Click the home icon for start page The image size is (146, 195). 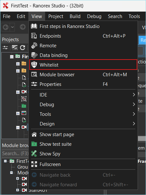pyautogui.click(x=34, y=134)
